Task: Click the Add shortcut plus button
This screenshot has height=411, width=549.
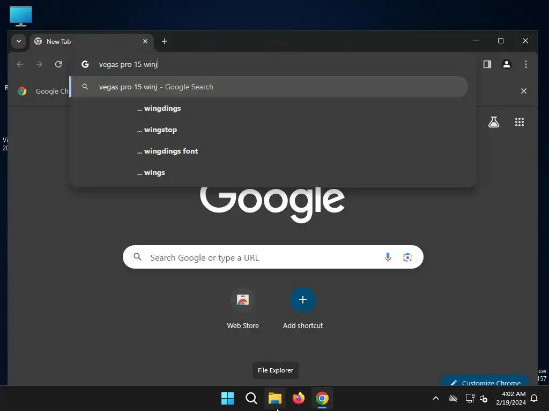Action: [x=303, y=300]
